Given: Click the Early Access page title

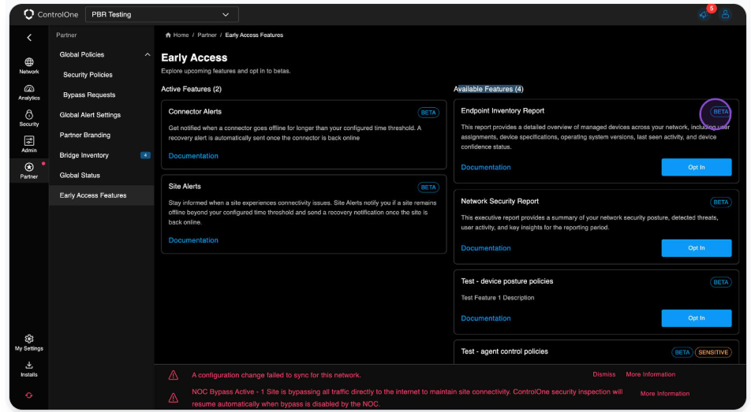Looking at the screenshot, I should tap(194, 58).
